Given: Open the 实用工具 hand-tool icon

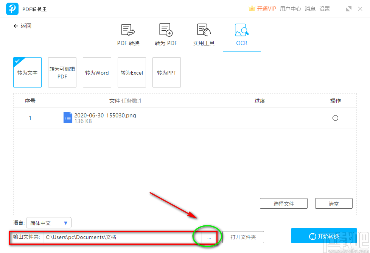Looking at the screenshot, I should [x=204, y=34].
